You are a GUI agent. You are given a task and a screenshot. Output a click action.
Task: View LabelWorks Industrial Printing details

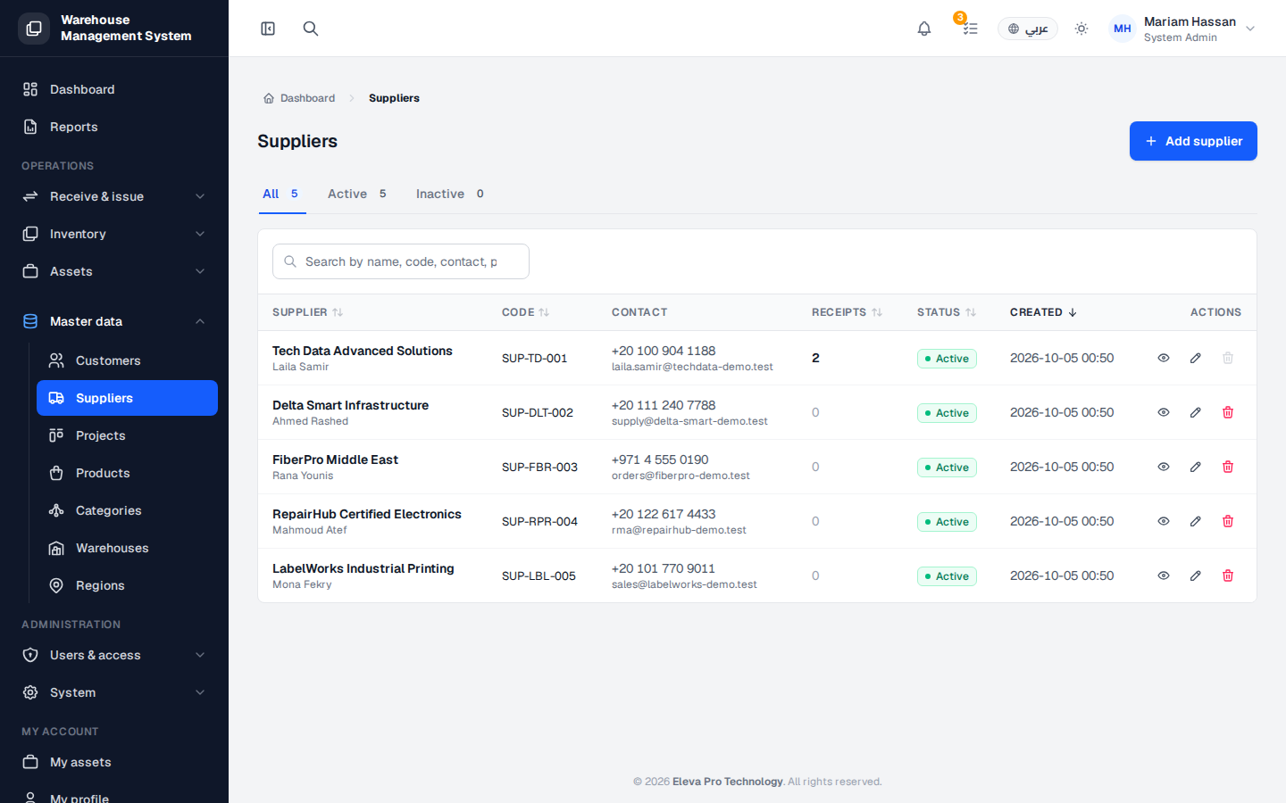(1164, 575)
